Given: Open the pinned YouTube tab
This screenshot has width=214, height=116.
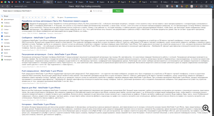Looking at the screenshot, I should point(16,2).
